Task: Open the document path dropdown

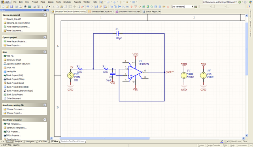Action: click(x=236, y=2)
